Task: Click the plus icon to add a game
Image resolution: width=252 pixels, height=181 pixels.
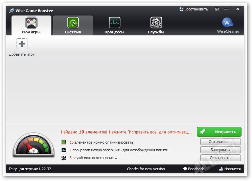Action: coord(22,44)
